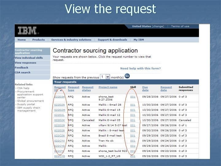Viewport: 221px width, 166px height.
Task: Select Contractor sourcing application in sidebar
Action: pyautogui.click(x=33, y=51)
